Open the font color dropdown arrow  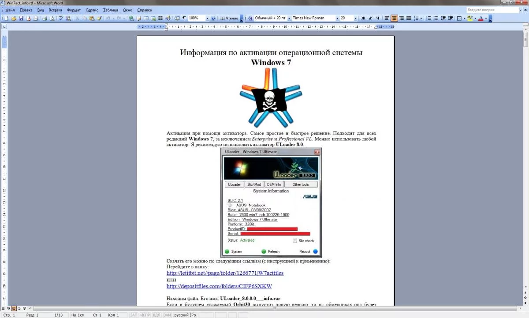pos(486,18)
